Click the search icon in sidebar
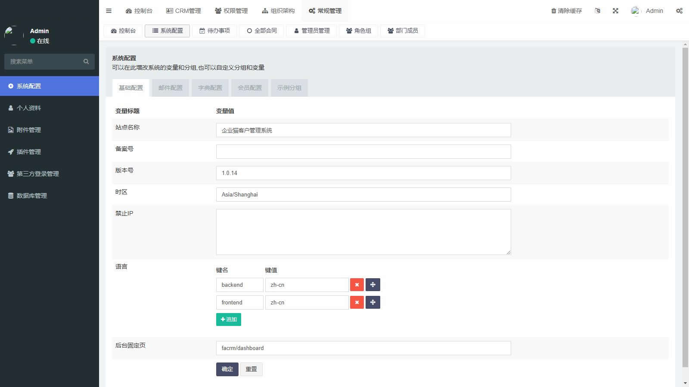This screenshot has height=387, width=689. [86, 61]
